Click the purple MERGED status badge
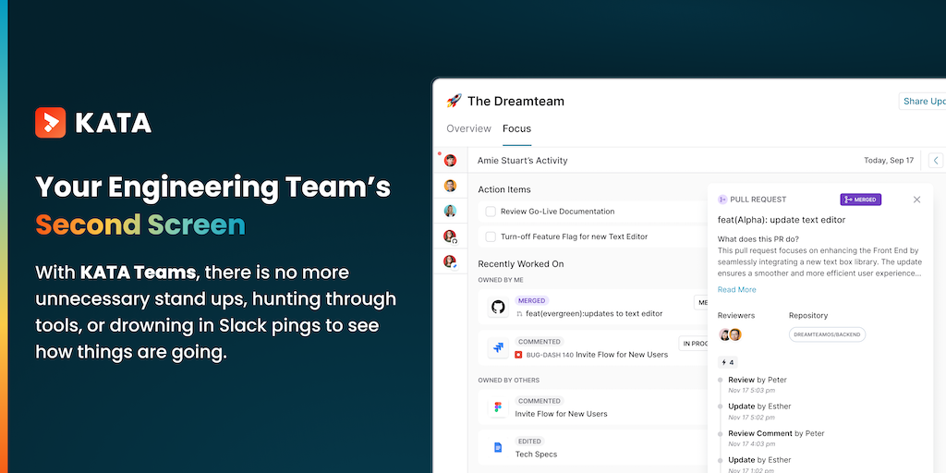Screen dimensions: 946x473 click(861, 200)
